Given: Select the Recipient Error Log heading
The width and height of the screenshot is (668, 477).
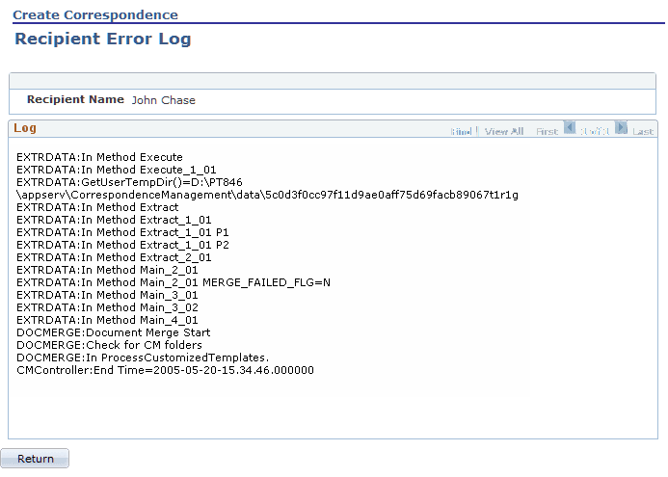Looking at the screenshot, I should click(x=103, y=39).
